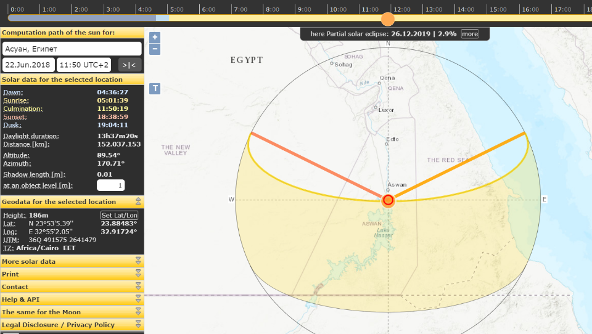Open the date field 22.Jun.2018
This screenshot has width=592, height=334.
click(29, 65)
